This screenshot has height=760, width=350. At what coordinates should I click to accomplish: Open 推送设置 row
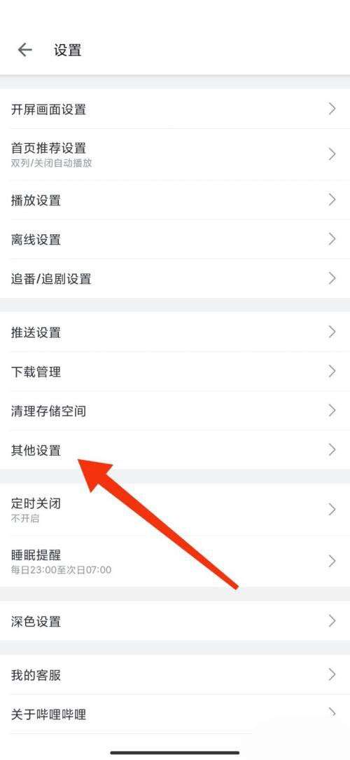(x=175, y=332)
